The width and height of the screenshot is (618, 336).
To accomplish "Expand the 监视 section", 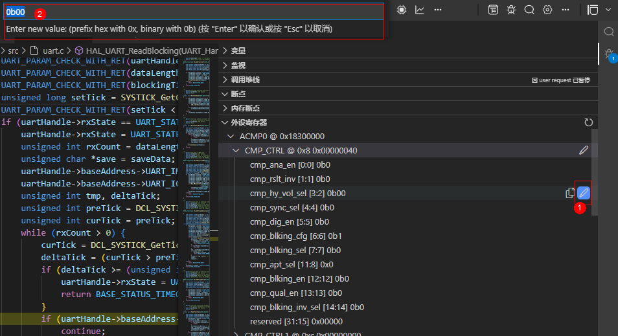I will coord(408,65).
